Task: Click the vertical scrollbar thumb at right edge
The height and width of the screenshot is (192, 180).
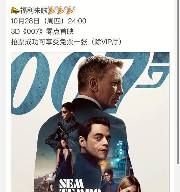Action: (x=178, y=82)
